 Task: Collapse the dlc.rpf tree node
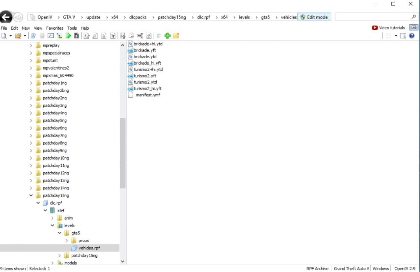[38, 203]
